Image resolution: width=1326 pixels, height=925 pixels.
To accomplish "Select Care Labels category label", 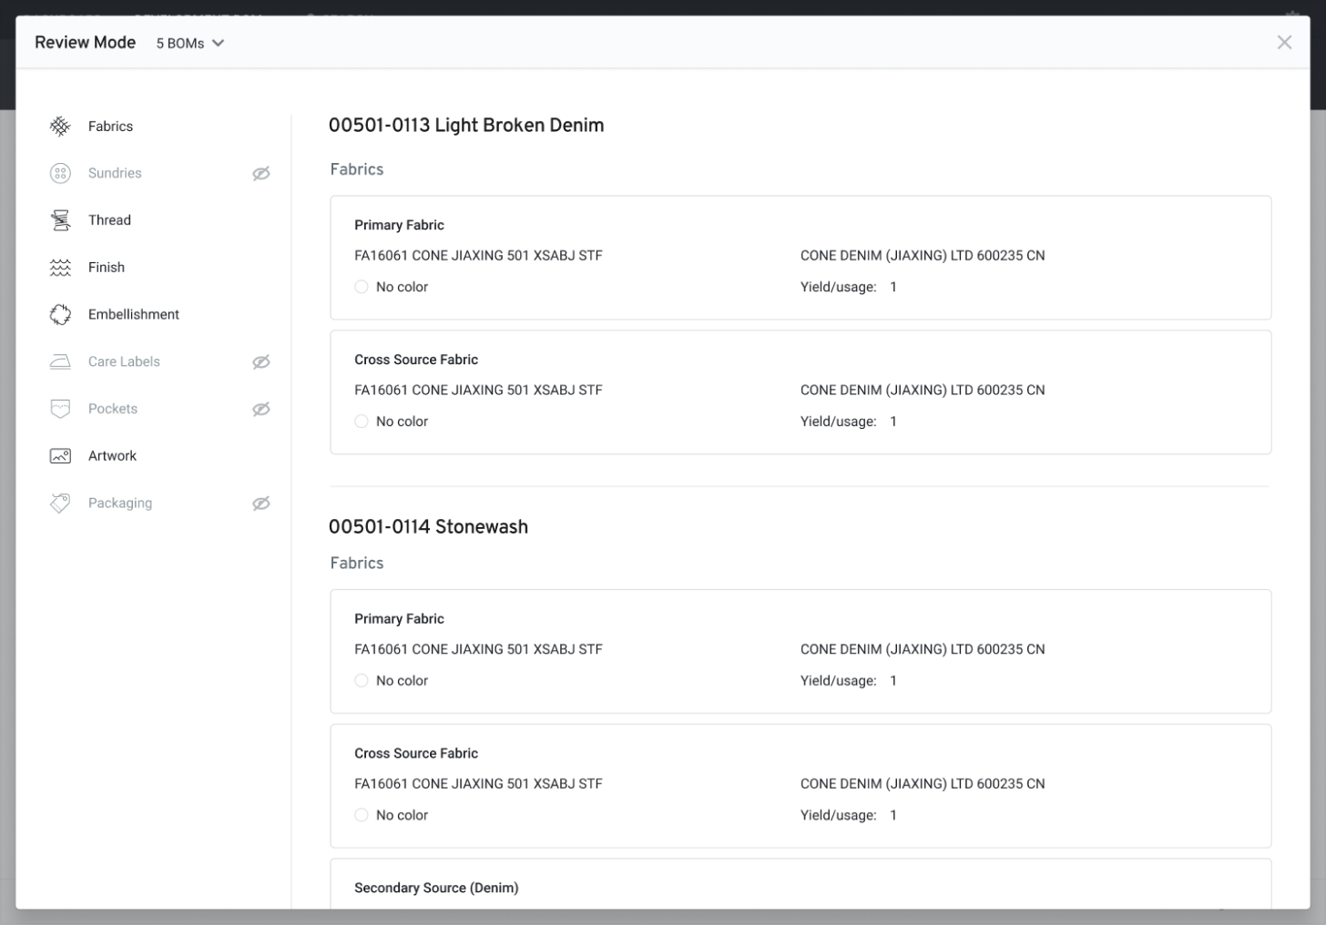I will pyautogui.click(x=124, y=361).
